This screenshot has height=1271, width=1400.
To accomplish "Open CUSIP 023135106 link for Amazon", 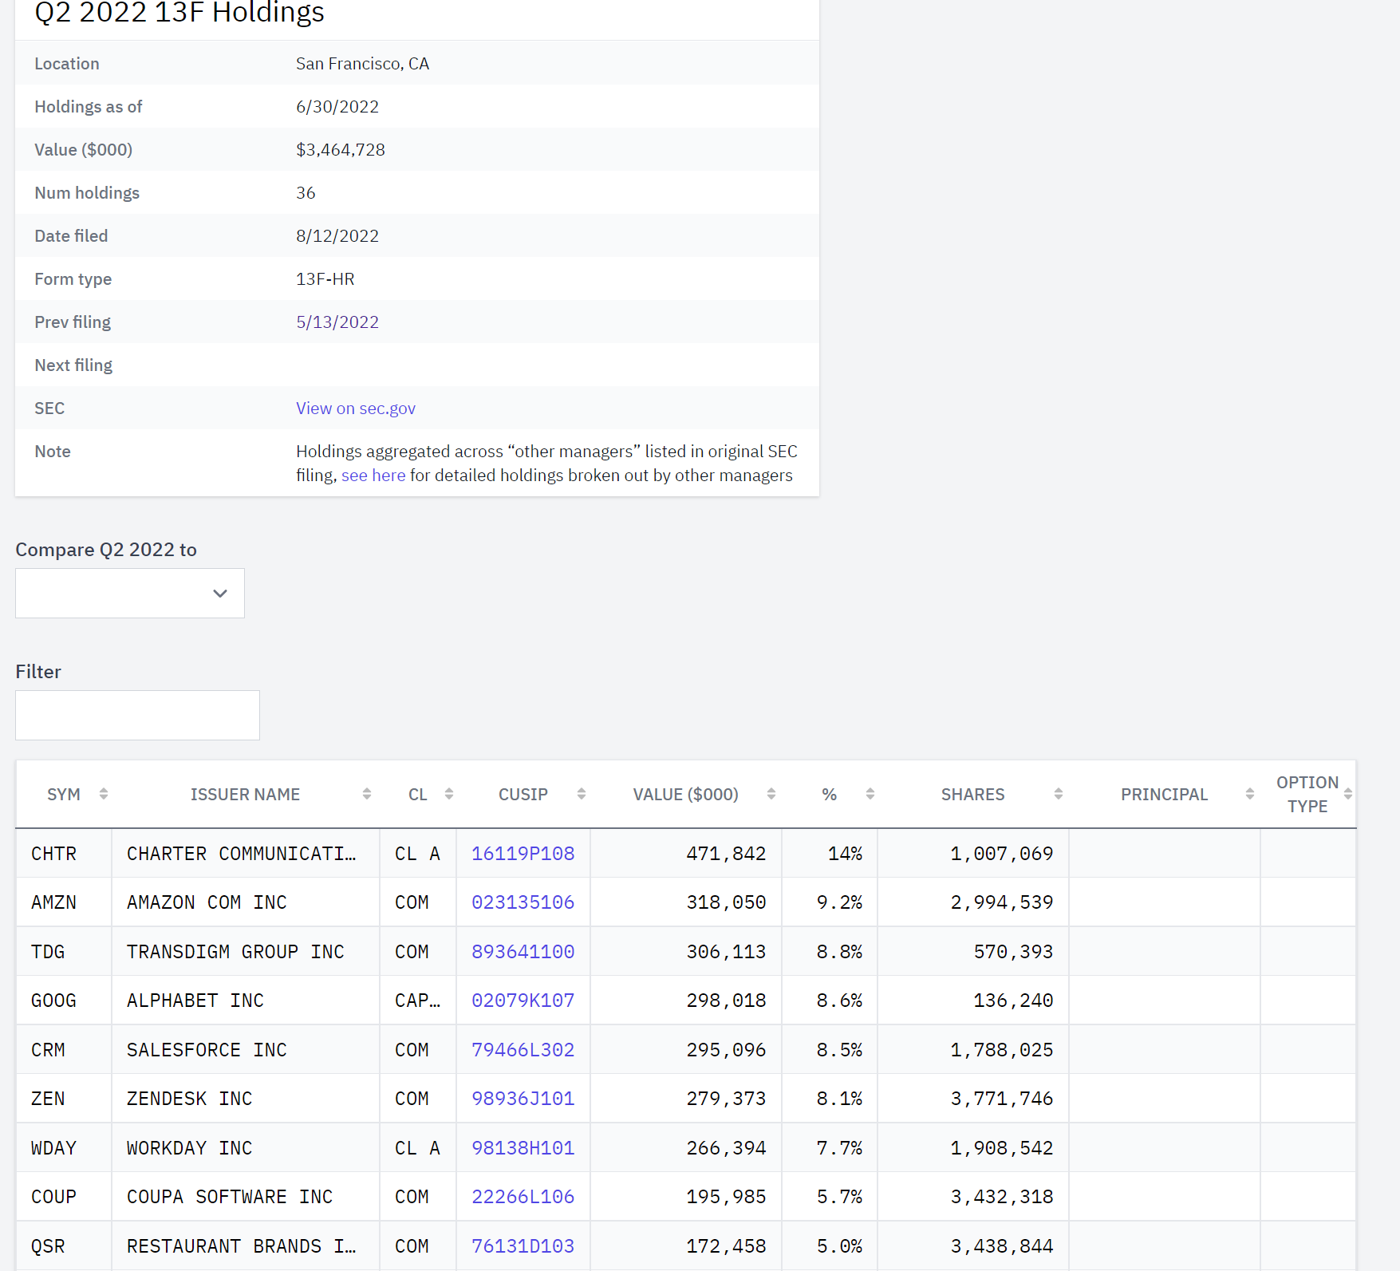I will pos(523,902).
